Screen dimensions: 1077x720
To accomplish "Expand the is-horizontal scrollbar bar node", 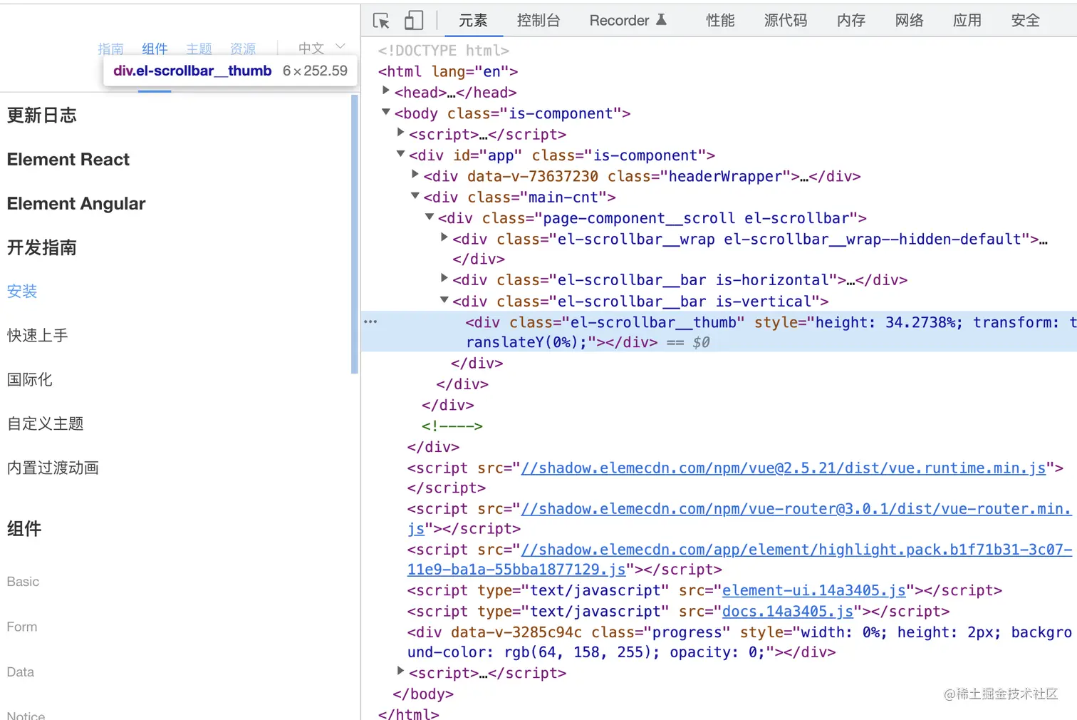I will [444, 278].
